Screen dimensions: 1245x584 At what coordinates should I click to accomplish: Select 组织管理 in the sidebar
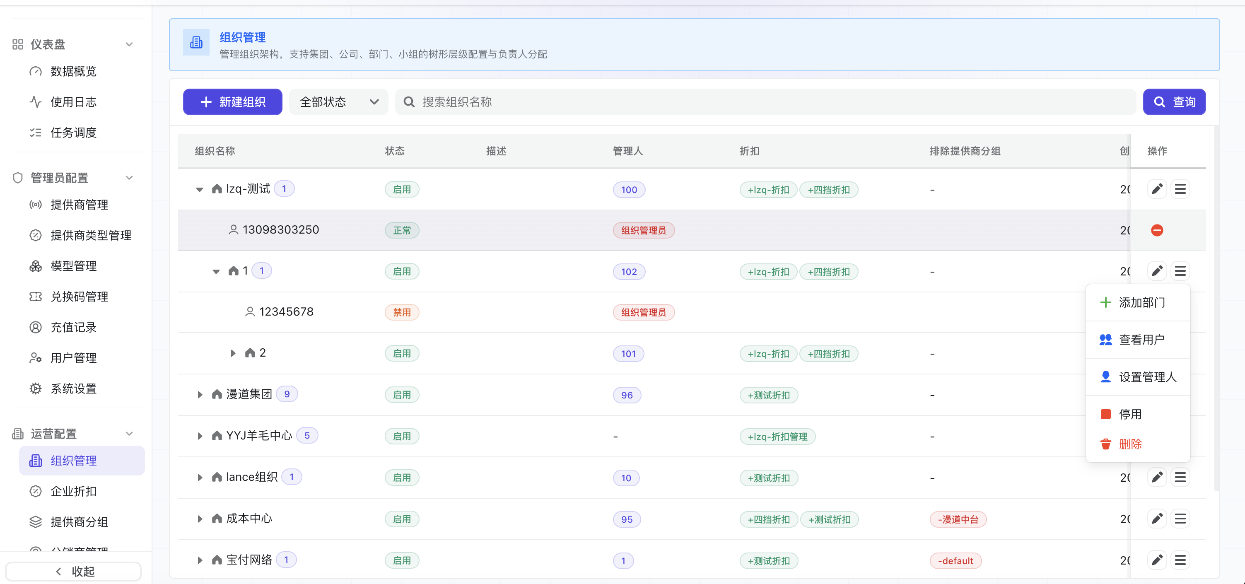click(82, 461)
